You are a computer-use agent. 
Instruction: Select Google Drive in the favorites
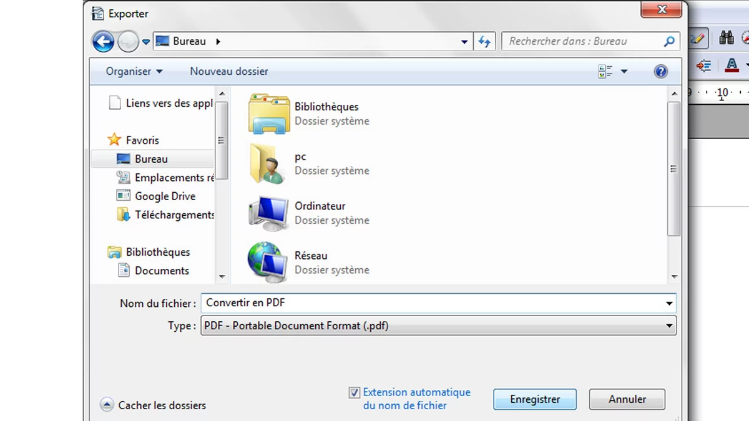(x=165, y=196)
